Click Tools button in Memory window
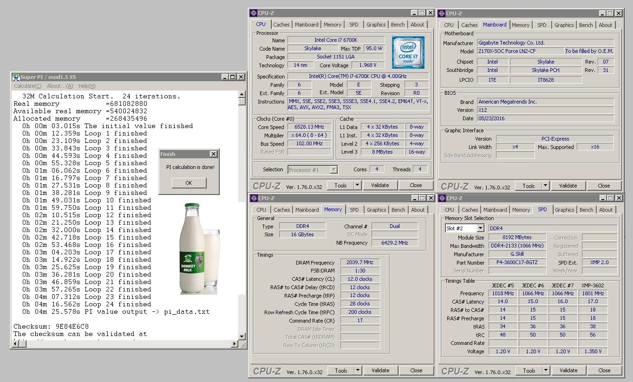 [341, 370]
